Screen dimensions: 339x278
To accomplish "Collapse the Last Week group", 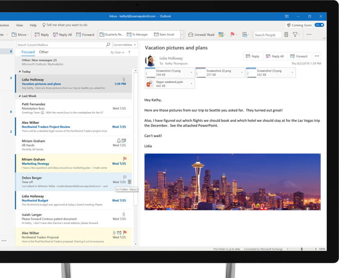I will coord(20,96).
